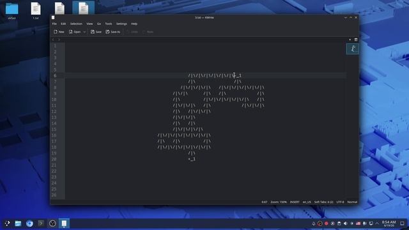This screenshot has height=230, width=409.
Task: Open the en_US dictionary selector
Action: (307, 202)
